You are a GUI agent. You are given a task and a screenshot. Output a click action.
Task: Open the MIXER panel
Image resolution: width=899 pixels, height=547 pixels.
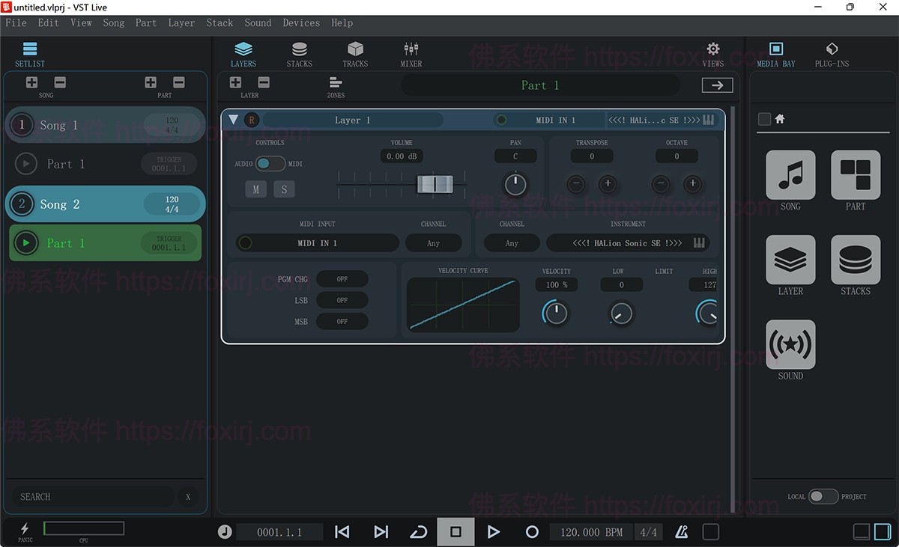click(x=411, y=54)
